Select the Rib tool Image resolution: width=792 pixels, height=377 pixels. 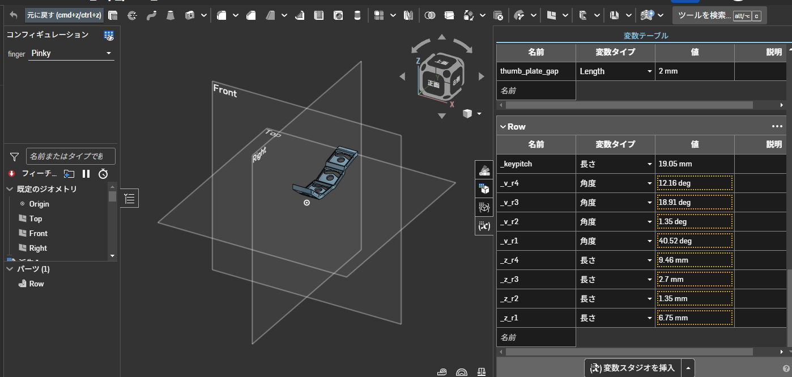[x=300, y=15]
